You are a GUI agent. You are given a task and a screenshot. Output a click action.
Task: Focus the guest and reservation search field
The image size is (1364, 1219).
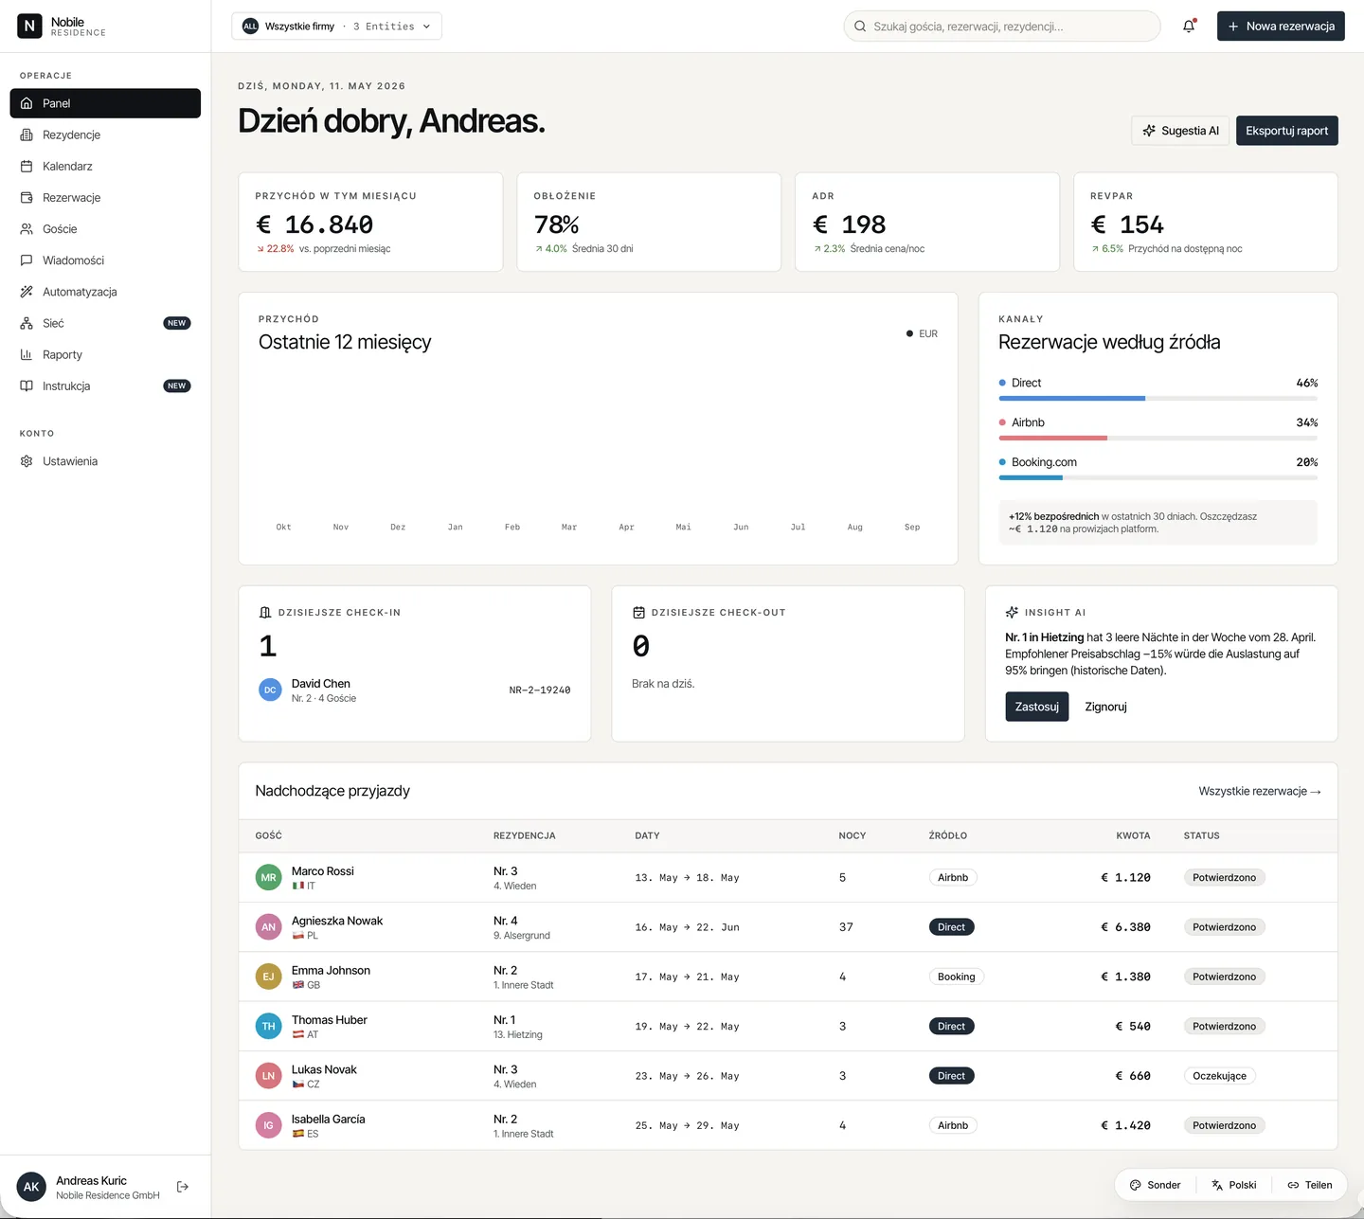[1002, 27]
